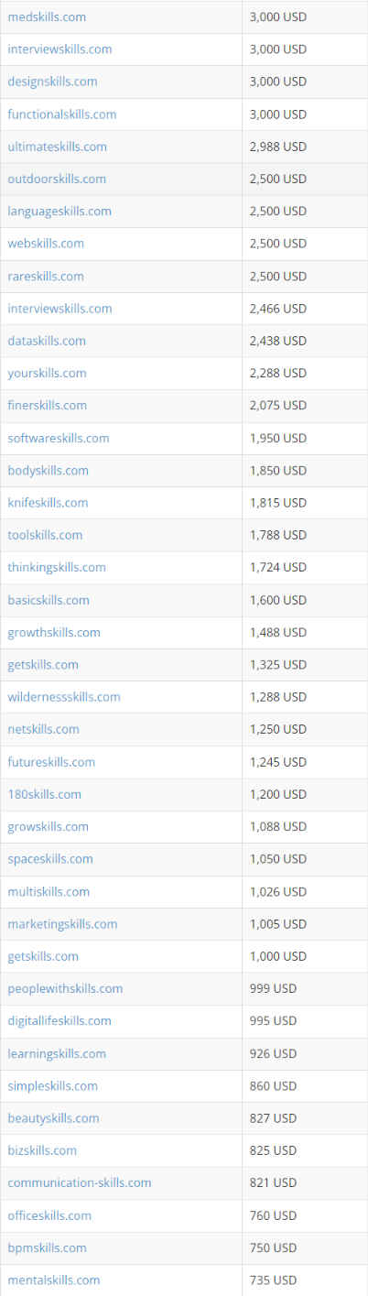368x1296 pixels.
Task: Open outdoorskills.com link
Action: [x=57, y=179]
